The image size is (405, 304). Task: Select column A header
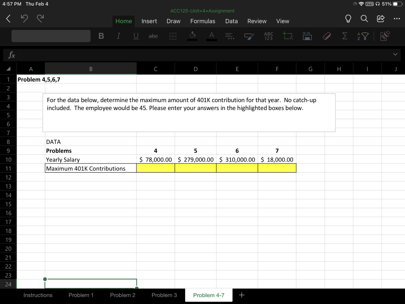click(x=31, y=69)
